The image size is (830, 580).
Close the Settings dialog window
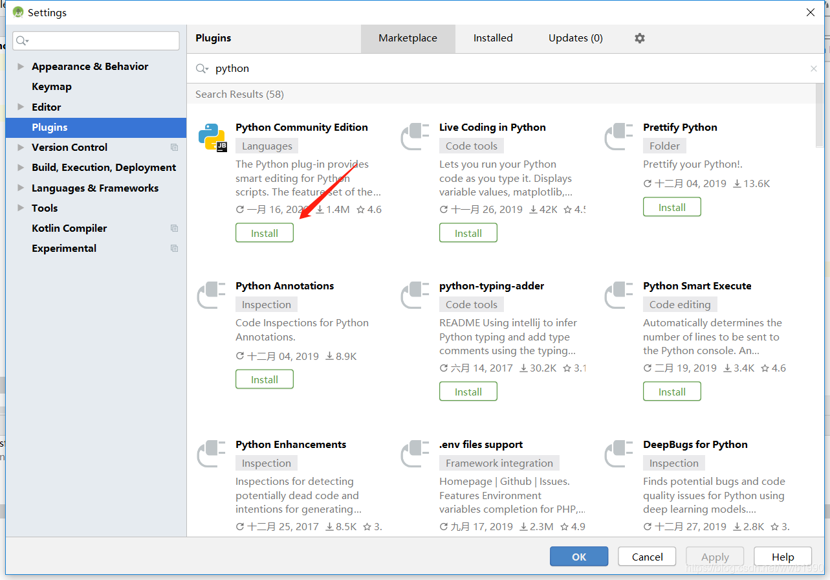coord(811,12)
